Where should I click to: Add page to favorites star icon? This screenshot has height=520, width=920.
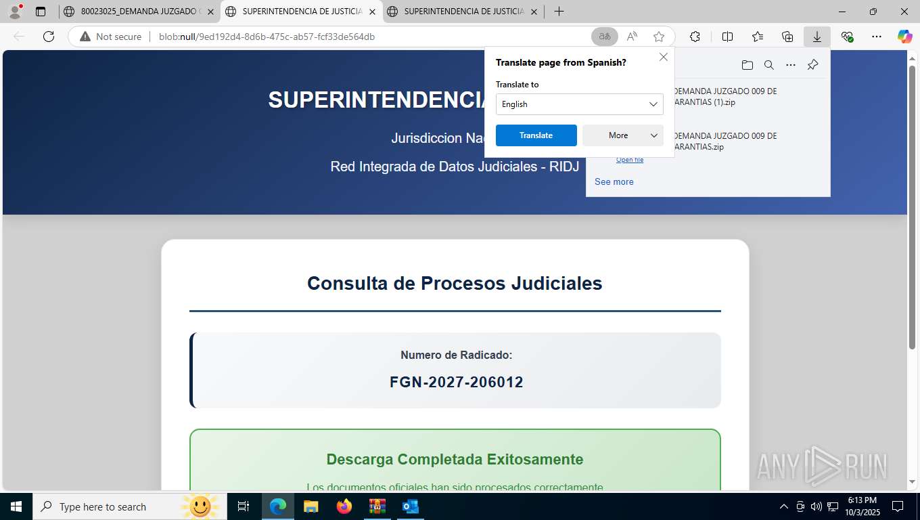[x=659, y=37]
